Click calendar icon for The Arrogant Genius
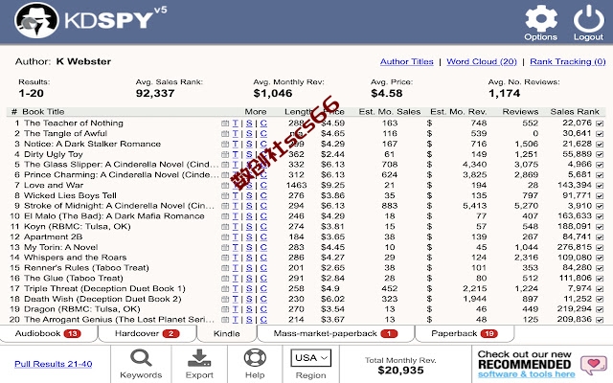The height and width of the screenshot is (383, 613). [x=225, y=320]
